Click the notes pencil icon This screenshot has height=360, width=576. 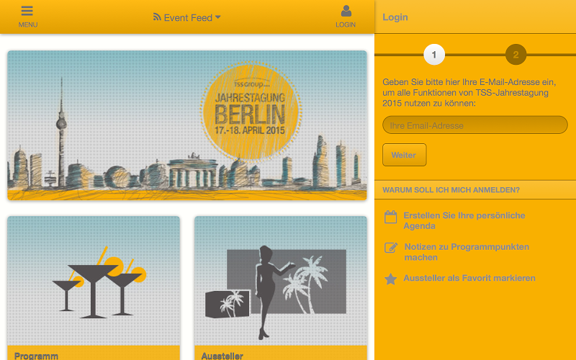391,248
